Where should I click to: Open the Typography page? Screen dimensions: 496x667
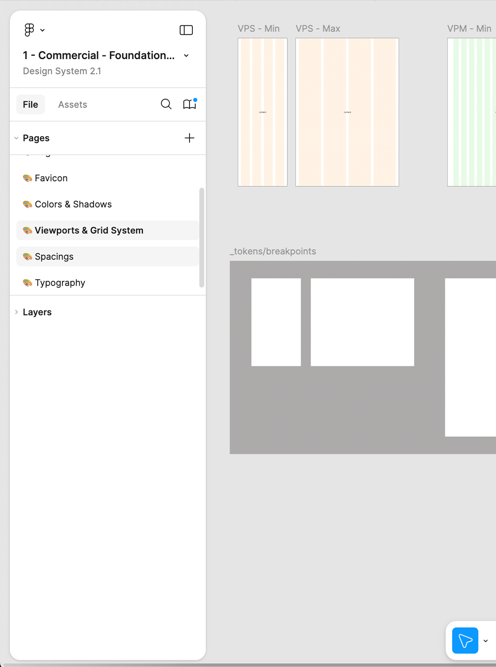coord(107,283)
